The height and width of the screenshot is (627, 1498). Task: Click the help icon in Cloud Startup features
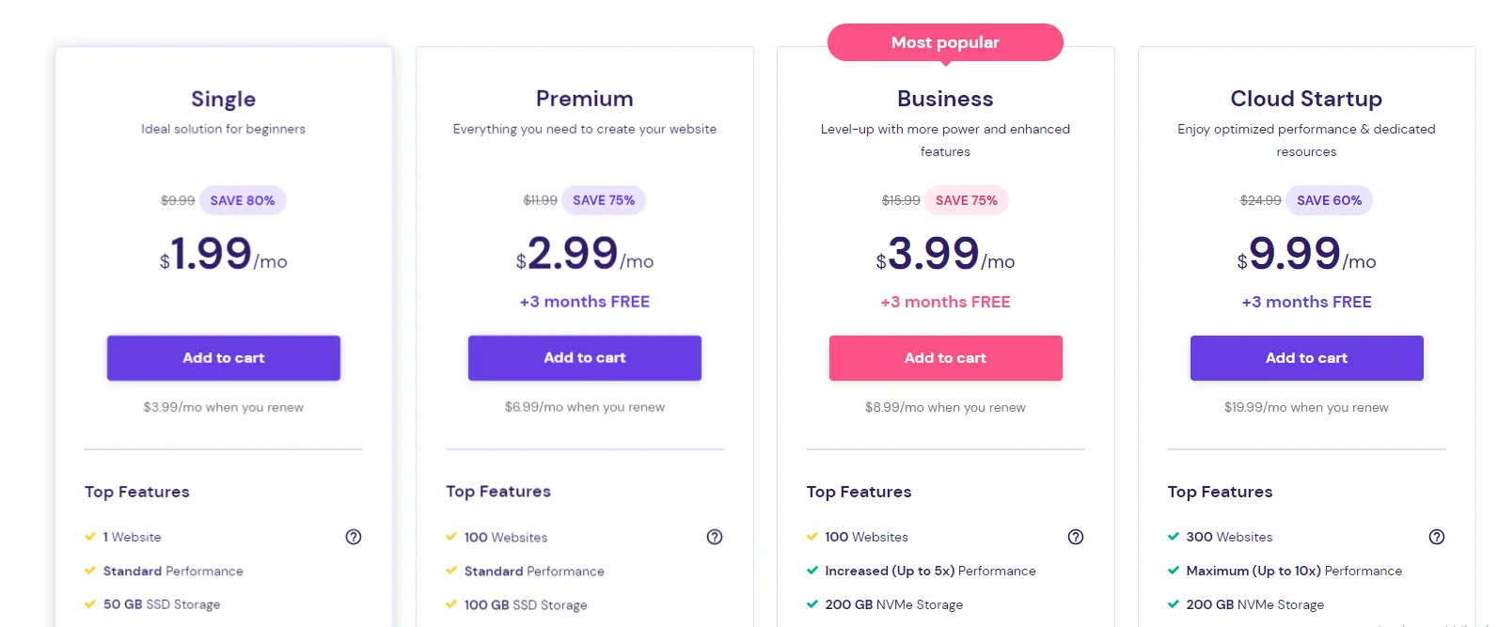click(1437, 537)
